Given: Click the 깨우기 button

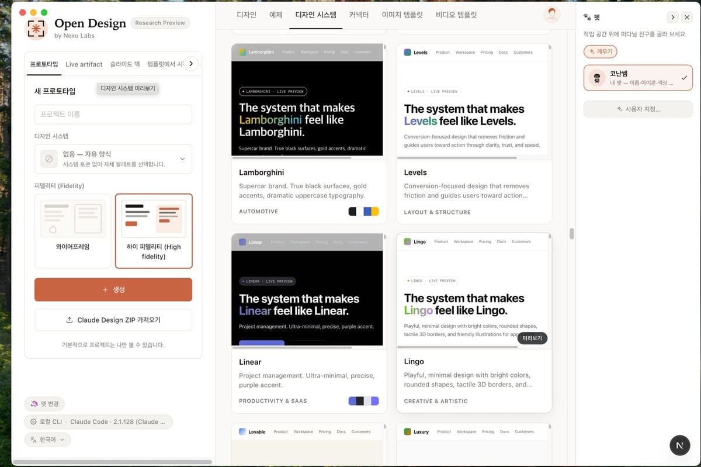Looking at the screenshot, I should pos(601,51).
